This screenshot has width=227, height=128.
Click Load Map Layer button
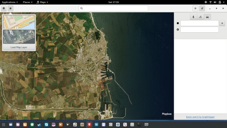click(19, 47)
